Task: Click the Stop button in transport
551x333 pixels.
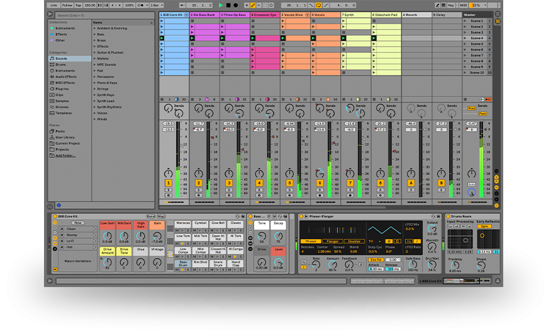Action: (228, 5)
